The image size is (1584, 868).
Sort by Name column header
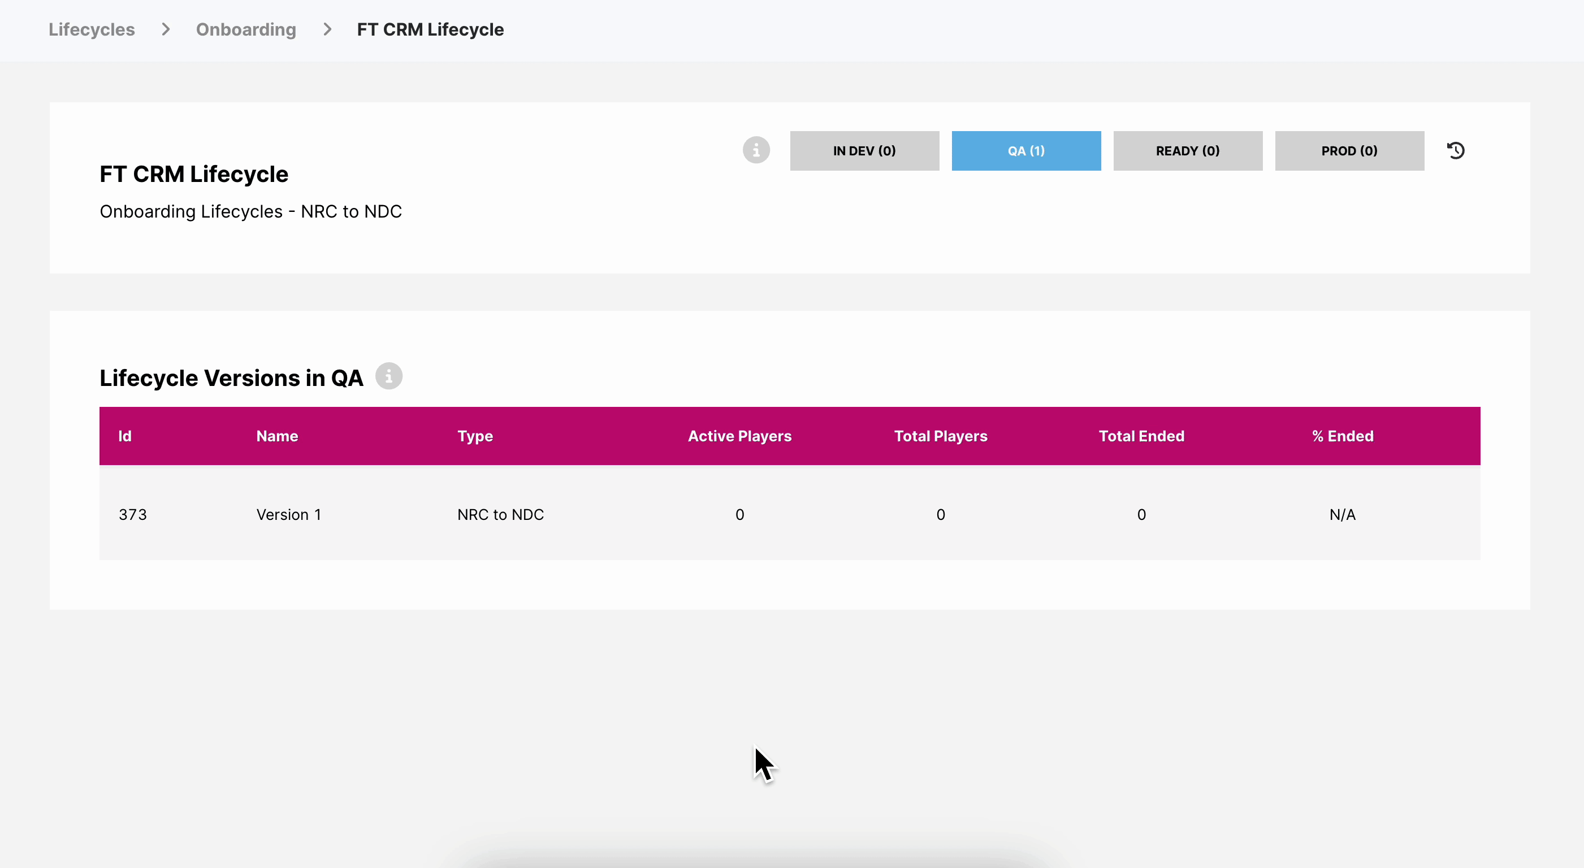click(276, 436)
